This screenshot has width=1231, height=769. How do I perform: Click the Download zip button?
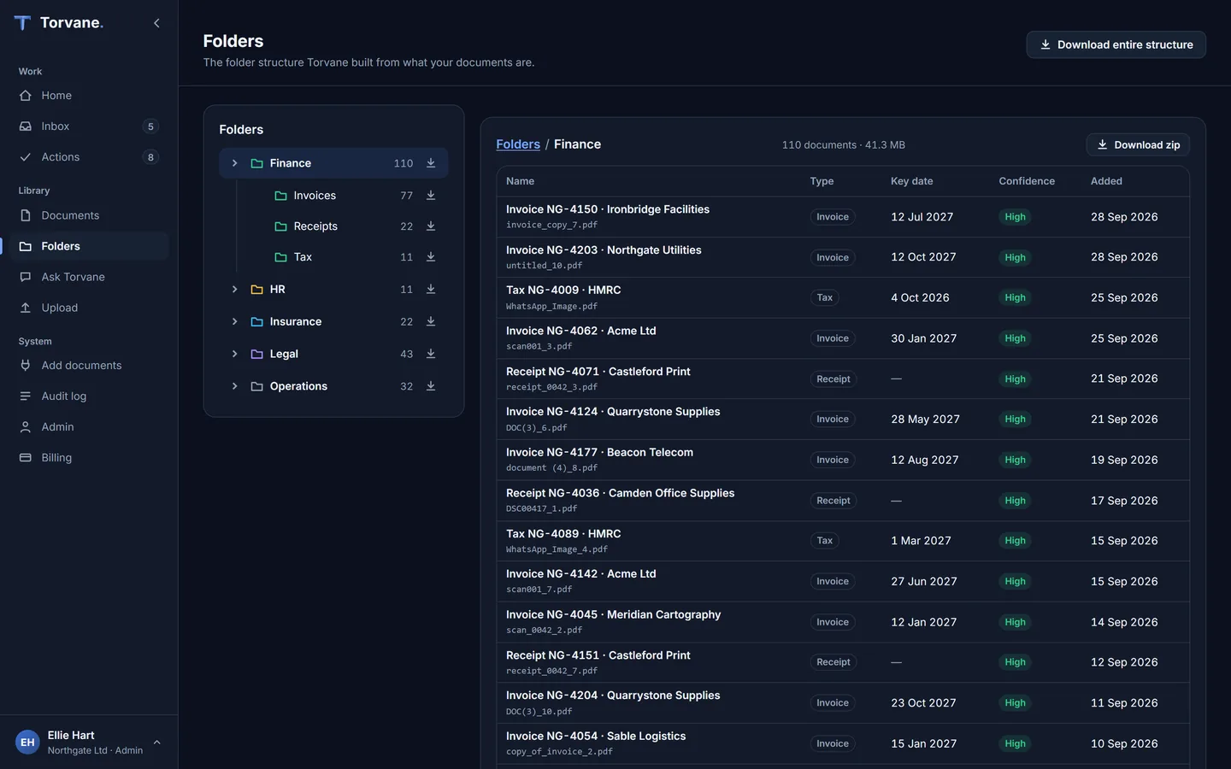1138,145
